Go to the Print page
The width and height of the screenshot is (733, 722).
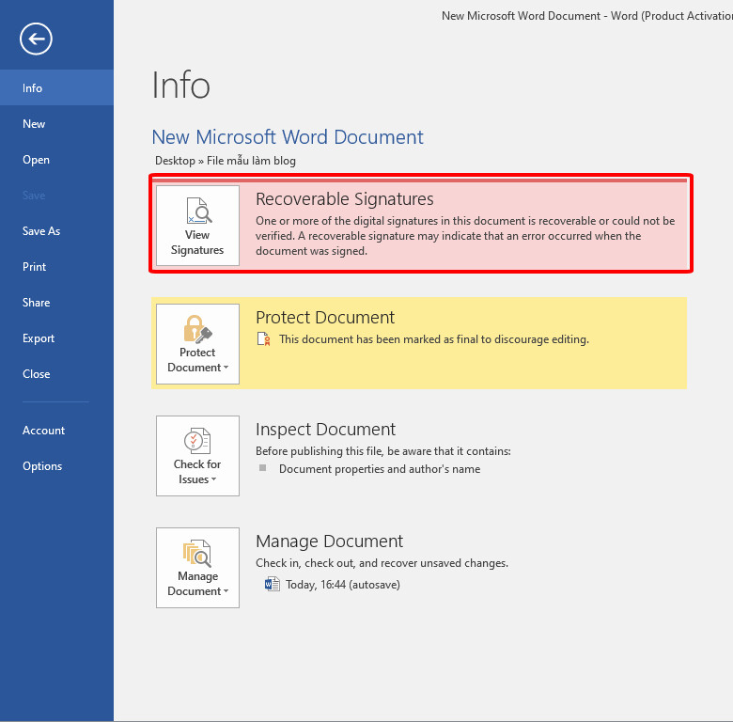pos(34,267)
